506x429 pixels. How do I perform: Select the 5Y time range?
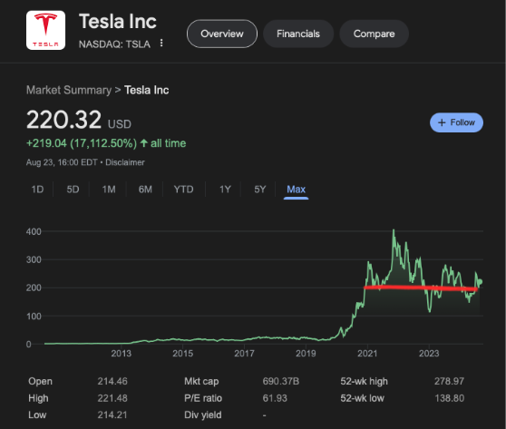(x=259, y=190)
